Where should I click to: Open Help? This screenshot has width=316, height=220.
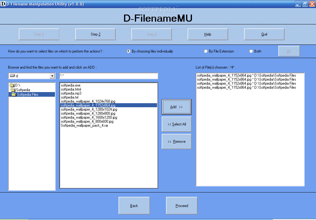click(x=208, y=34)
